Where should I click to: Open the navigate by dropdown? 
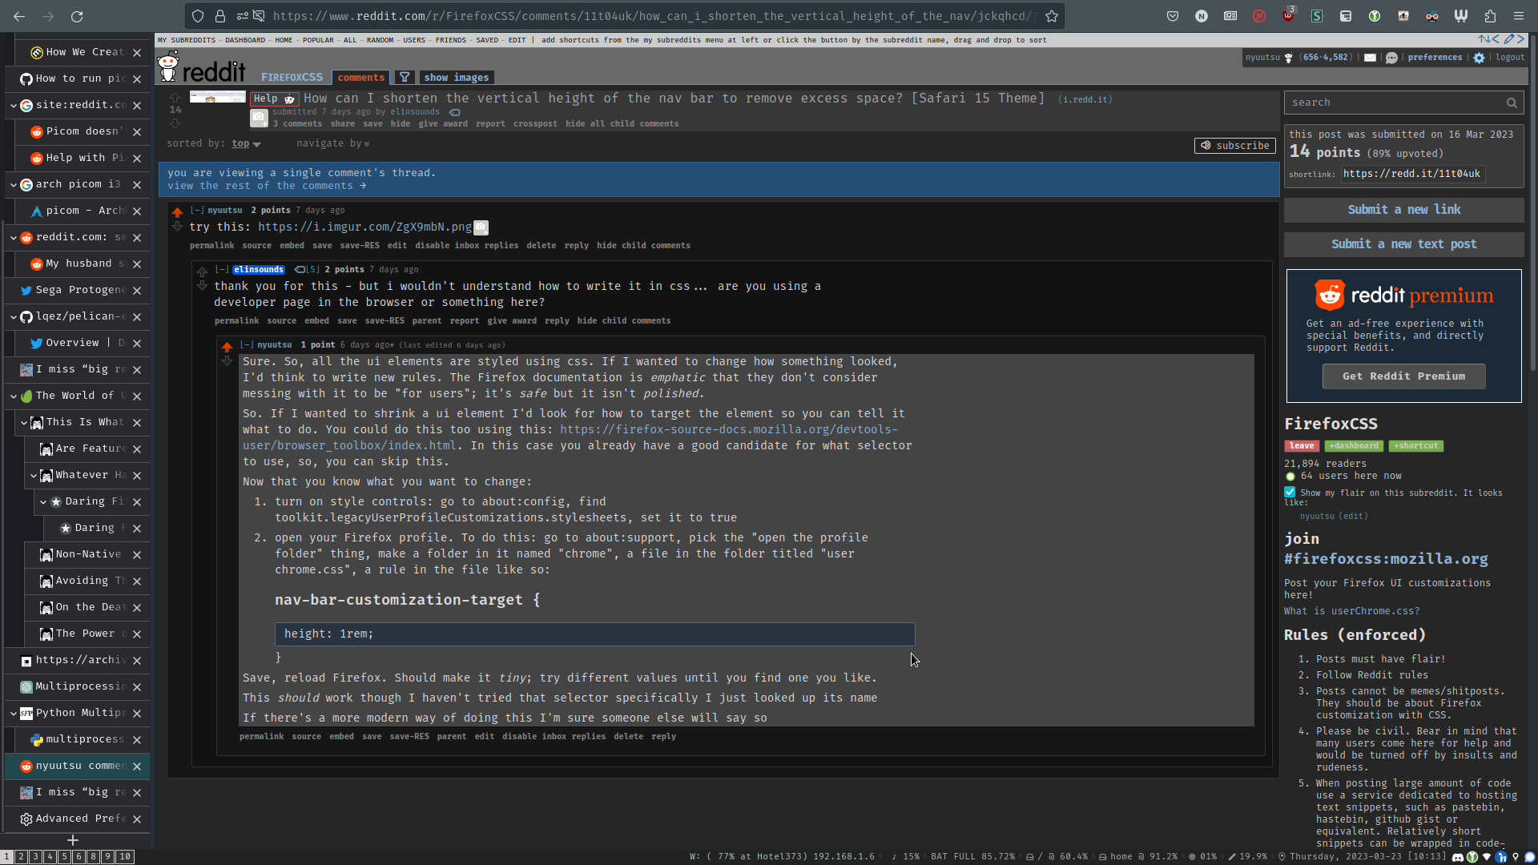332,144
